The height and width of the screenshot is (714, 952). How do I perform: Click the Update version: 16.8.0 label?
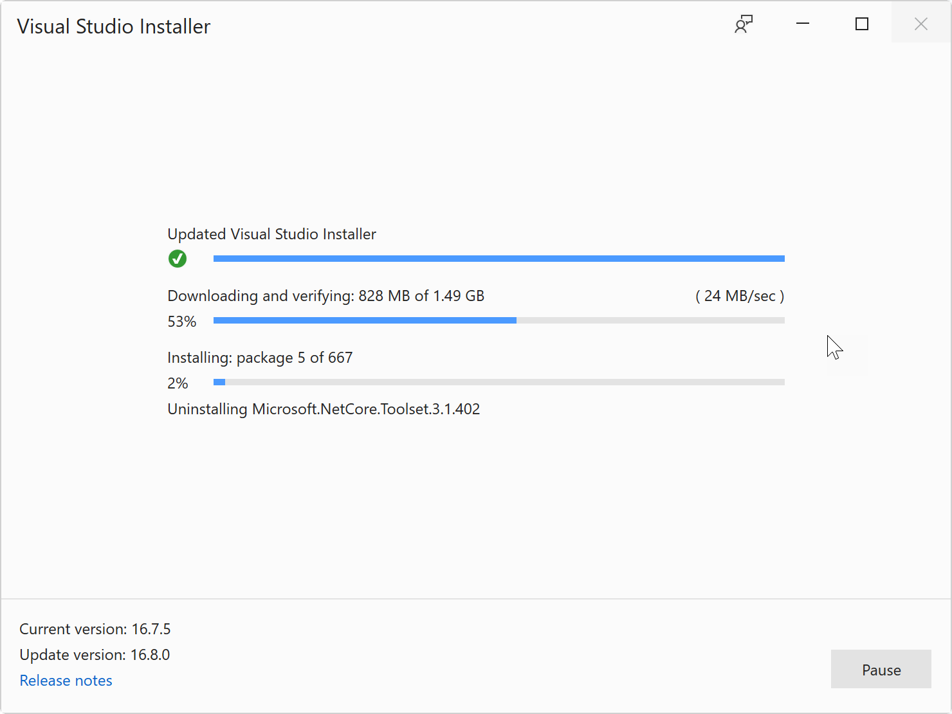click(94, 654)
